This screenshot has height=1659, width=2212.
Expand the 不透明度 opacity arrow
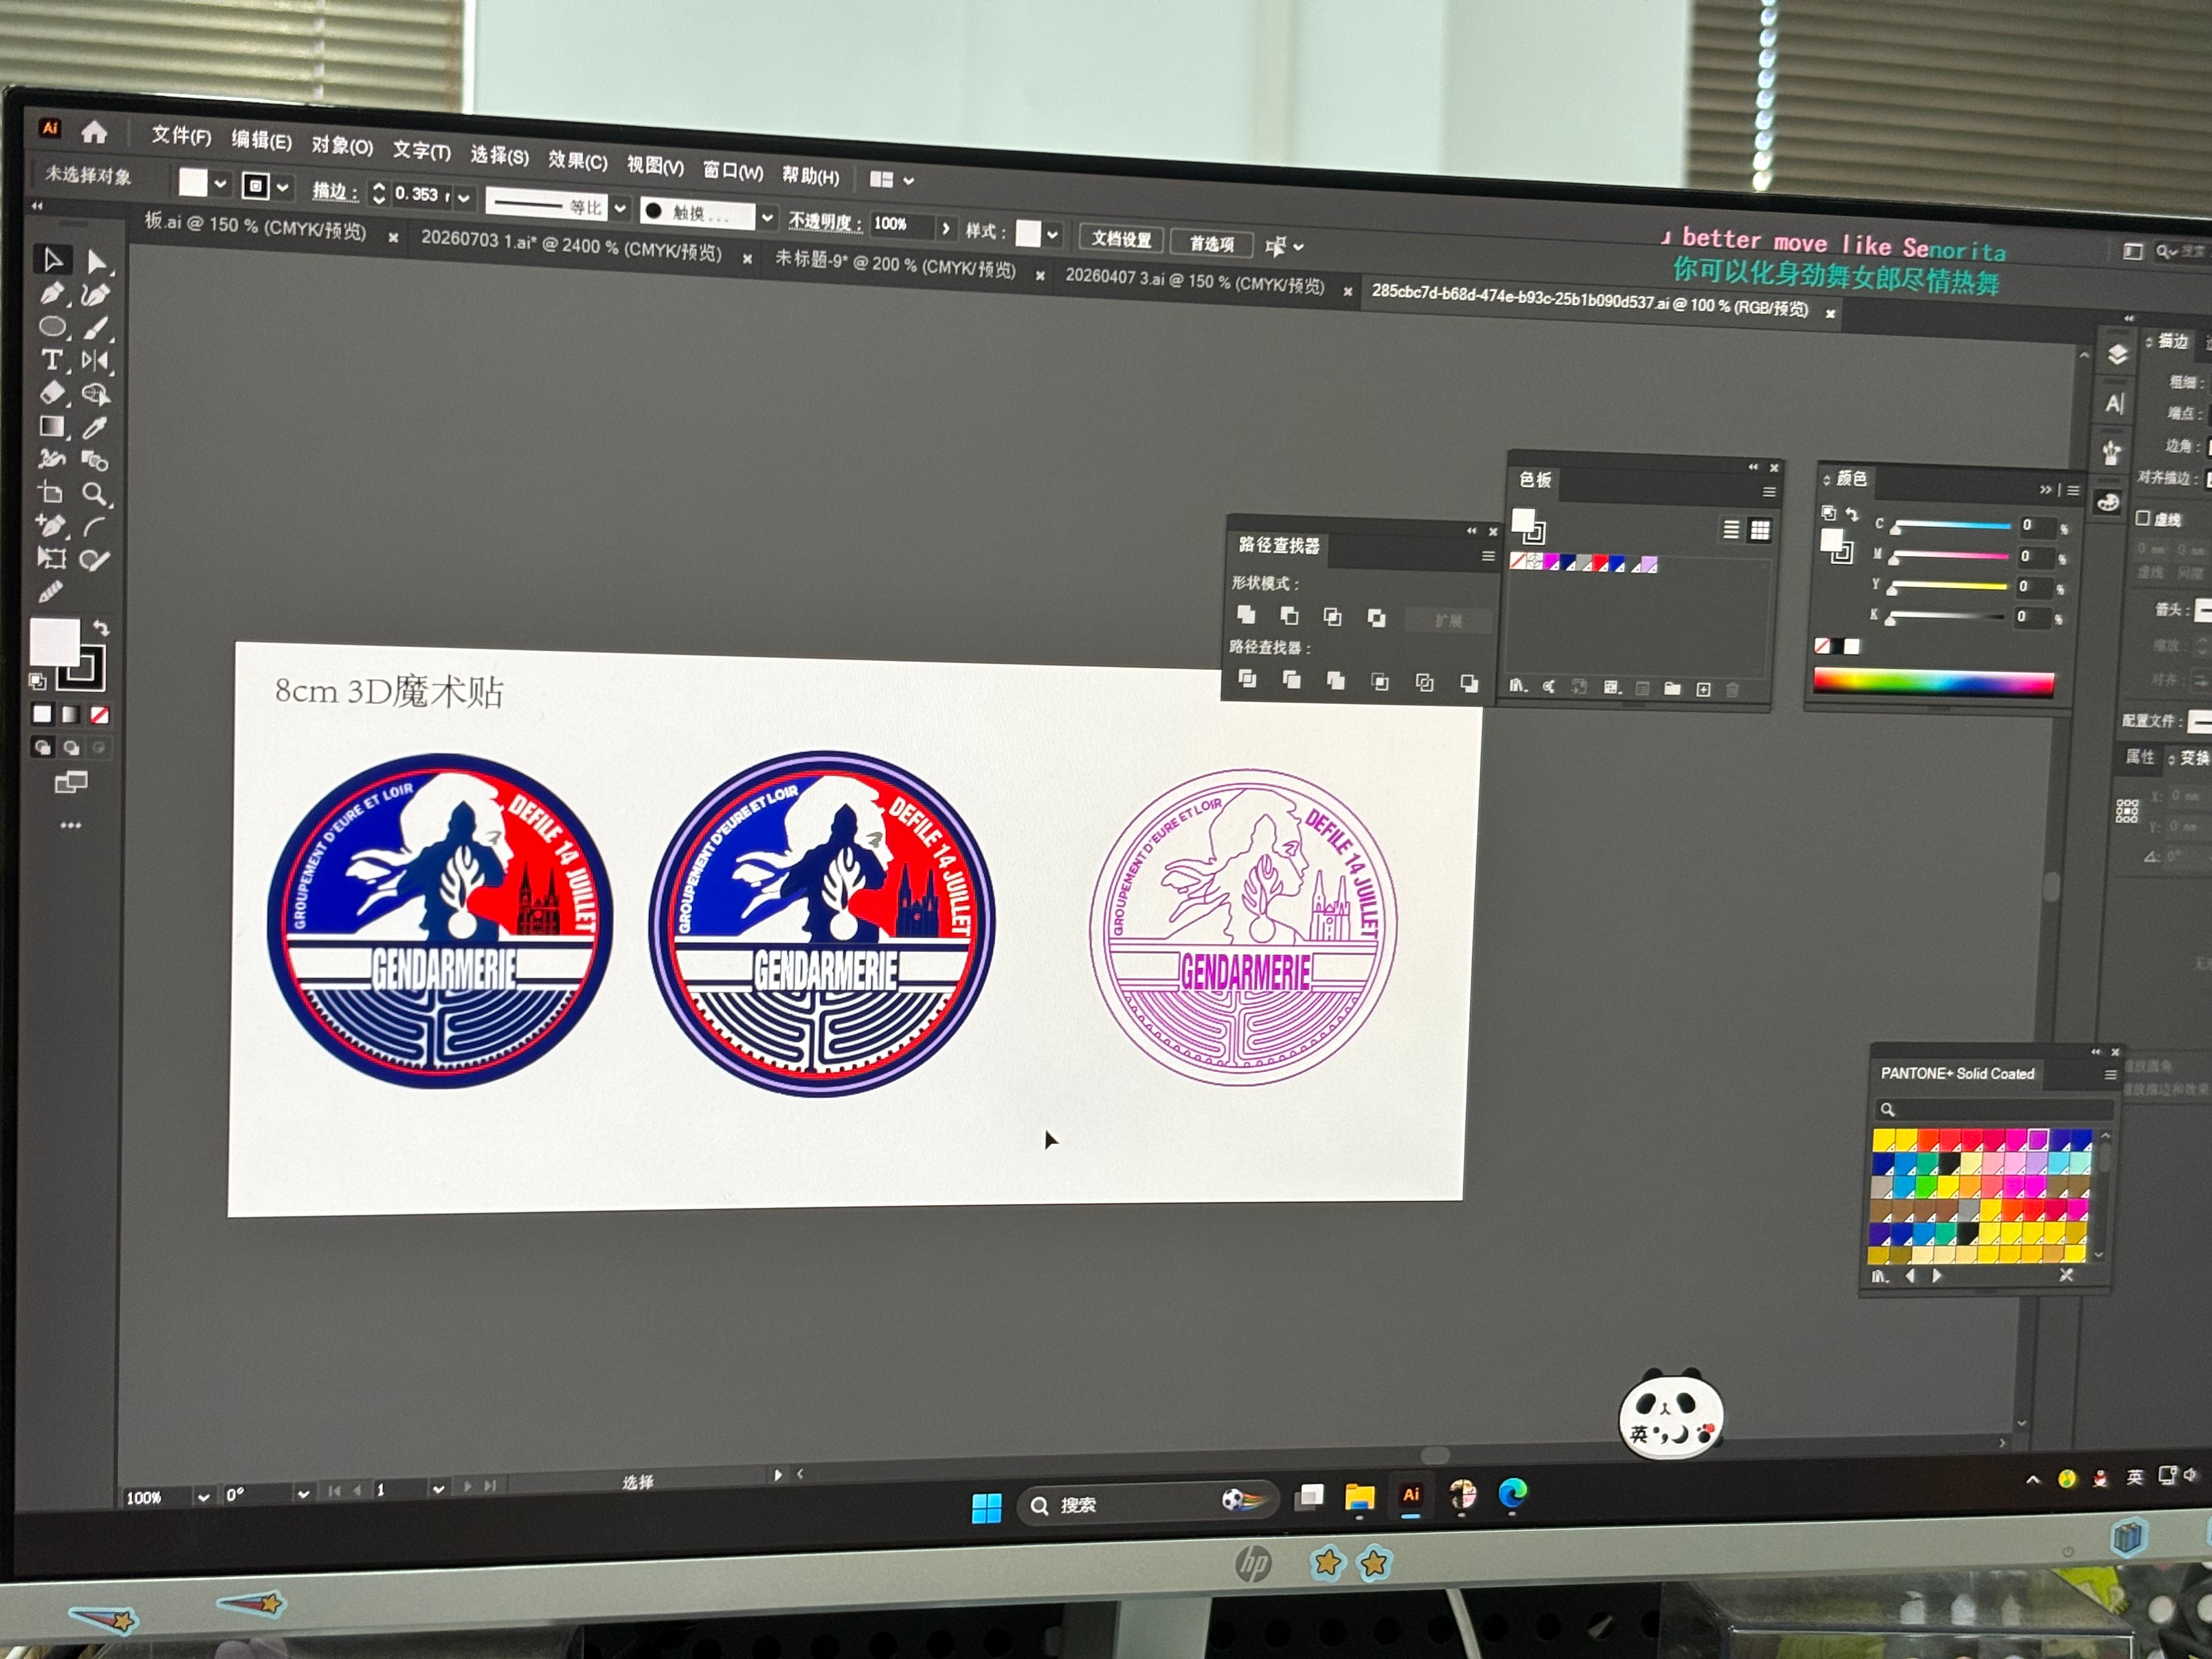point(945,228)
